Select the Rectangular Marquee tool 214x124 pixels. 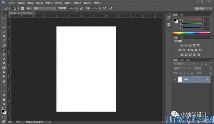click(4, 23)
